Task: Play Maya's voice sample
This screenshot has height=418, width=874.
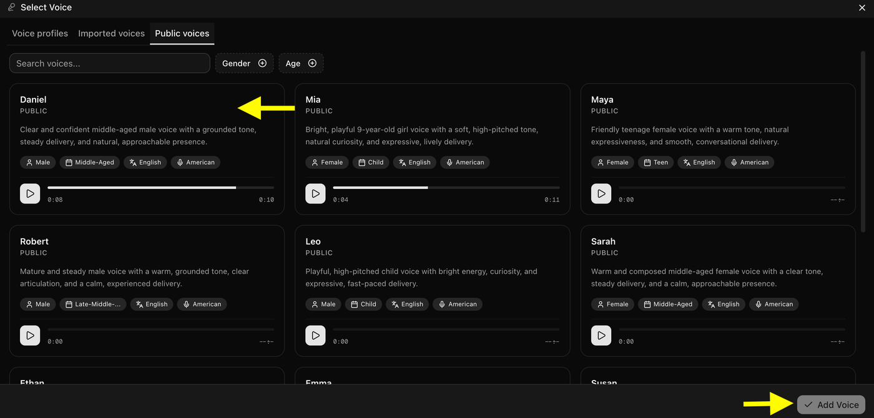Action: (x=601, y=193)
